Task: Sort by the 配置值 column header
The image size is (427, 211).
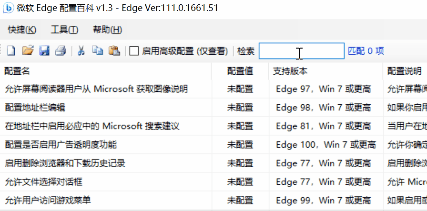Action: (x=240, y=71)
